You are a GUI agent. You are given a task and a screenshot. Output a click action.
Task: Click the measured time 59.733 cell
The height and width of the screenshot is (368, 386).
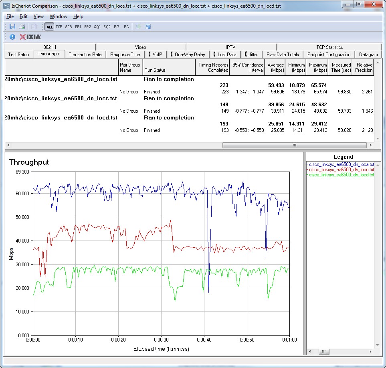click(344, 111)
